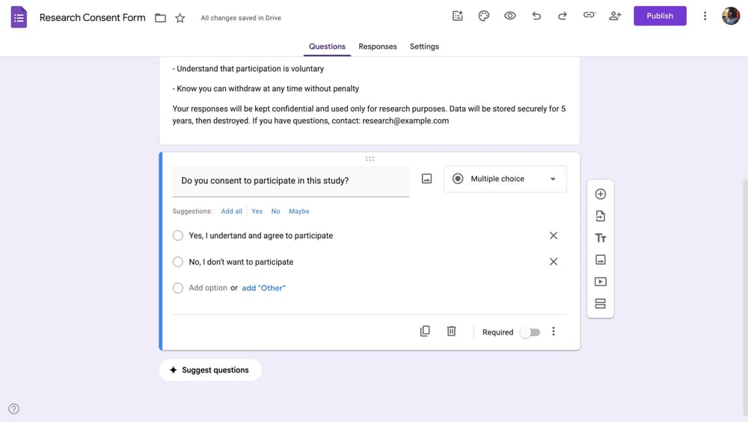Screen dimensions: 748x422
Task: Click the undo arrow icon
Action: pos(536,16)
